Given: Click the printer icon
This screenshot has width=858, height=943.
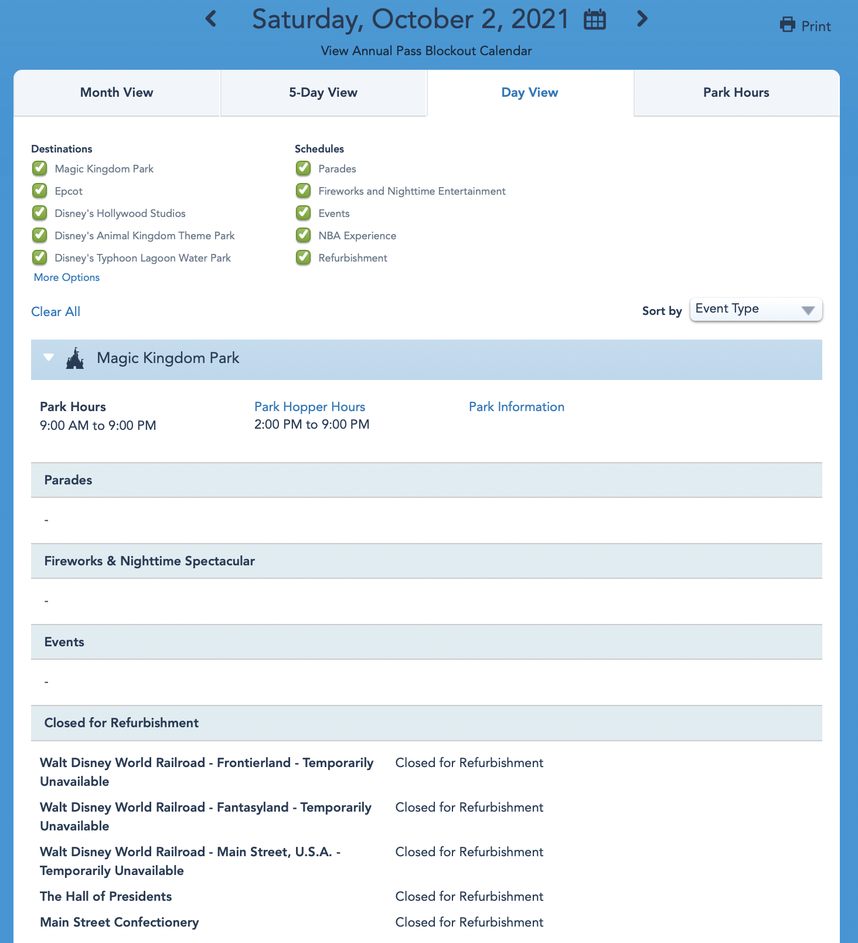Looking at the screenshot, I should click(788, 25).
